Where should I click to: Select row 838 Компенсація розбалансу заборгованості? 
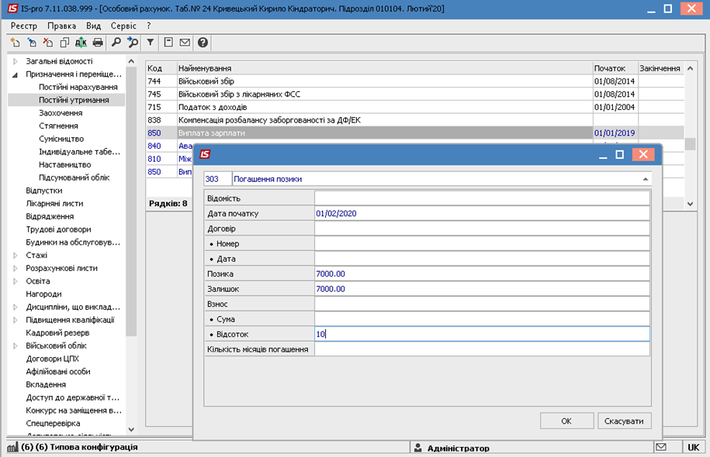414,120
